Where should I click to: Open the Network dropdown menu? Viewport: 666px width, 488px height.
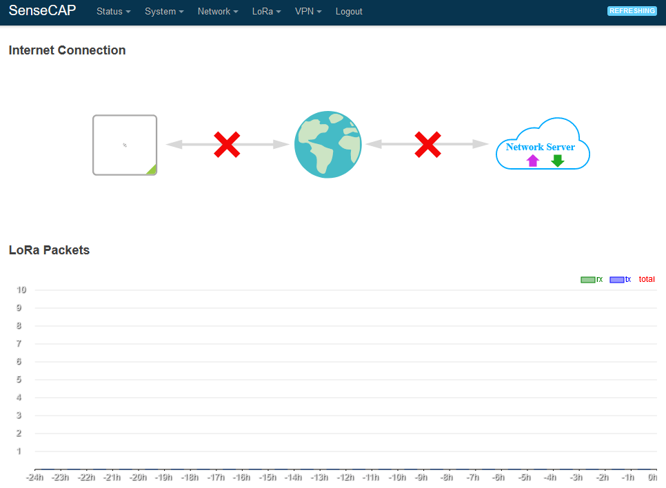217,12
